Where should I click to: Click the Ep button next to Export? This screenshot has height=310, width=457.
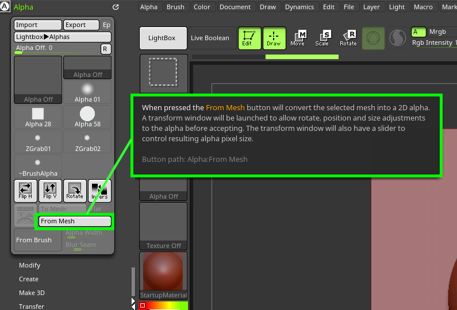[x=106, y=25]
